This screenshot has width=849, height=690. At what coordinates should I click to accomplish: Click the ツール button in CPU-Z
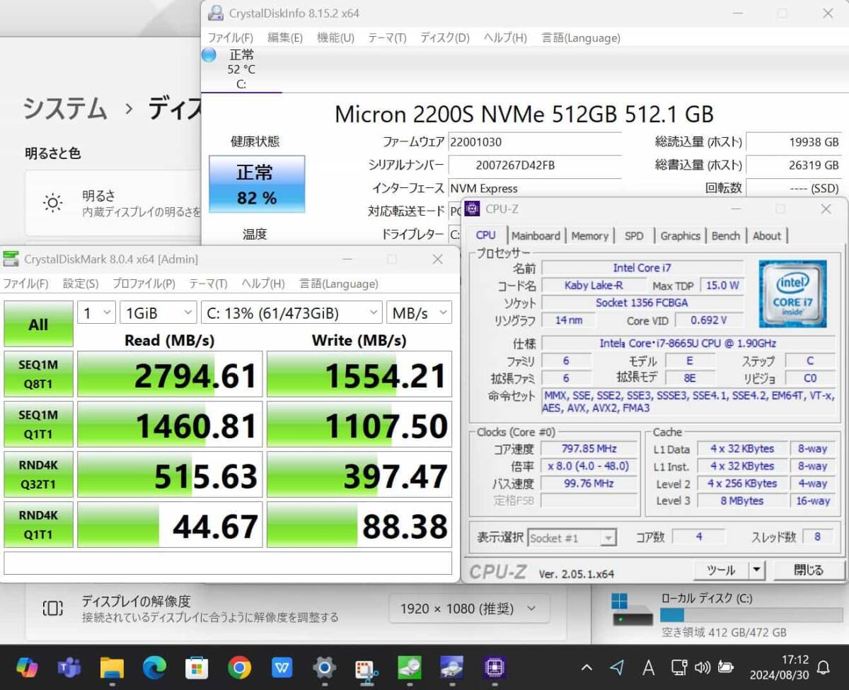pos(722,570)
